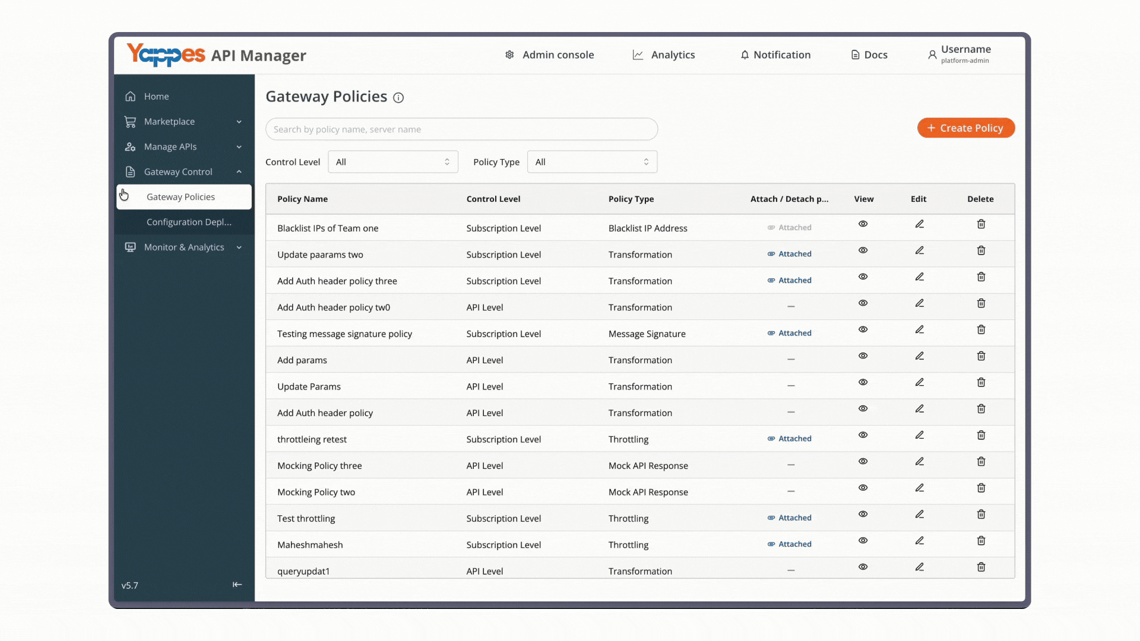Delete the Update Params policy
The image size is (1140, 641).
point(981,383)
